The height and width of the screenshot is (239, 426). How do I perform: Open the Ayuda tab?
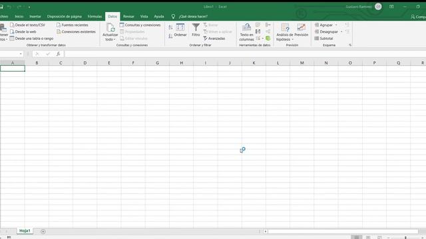[x=159, y=17]
